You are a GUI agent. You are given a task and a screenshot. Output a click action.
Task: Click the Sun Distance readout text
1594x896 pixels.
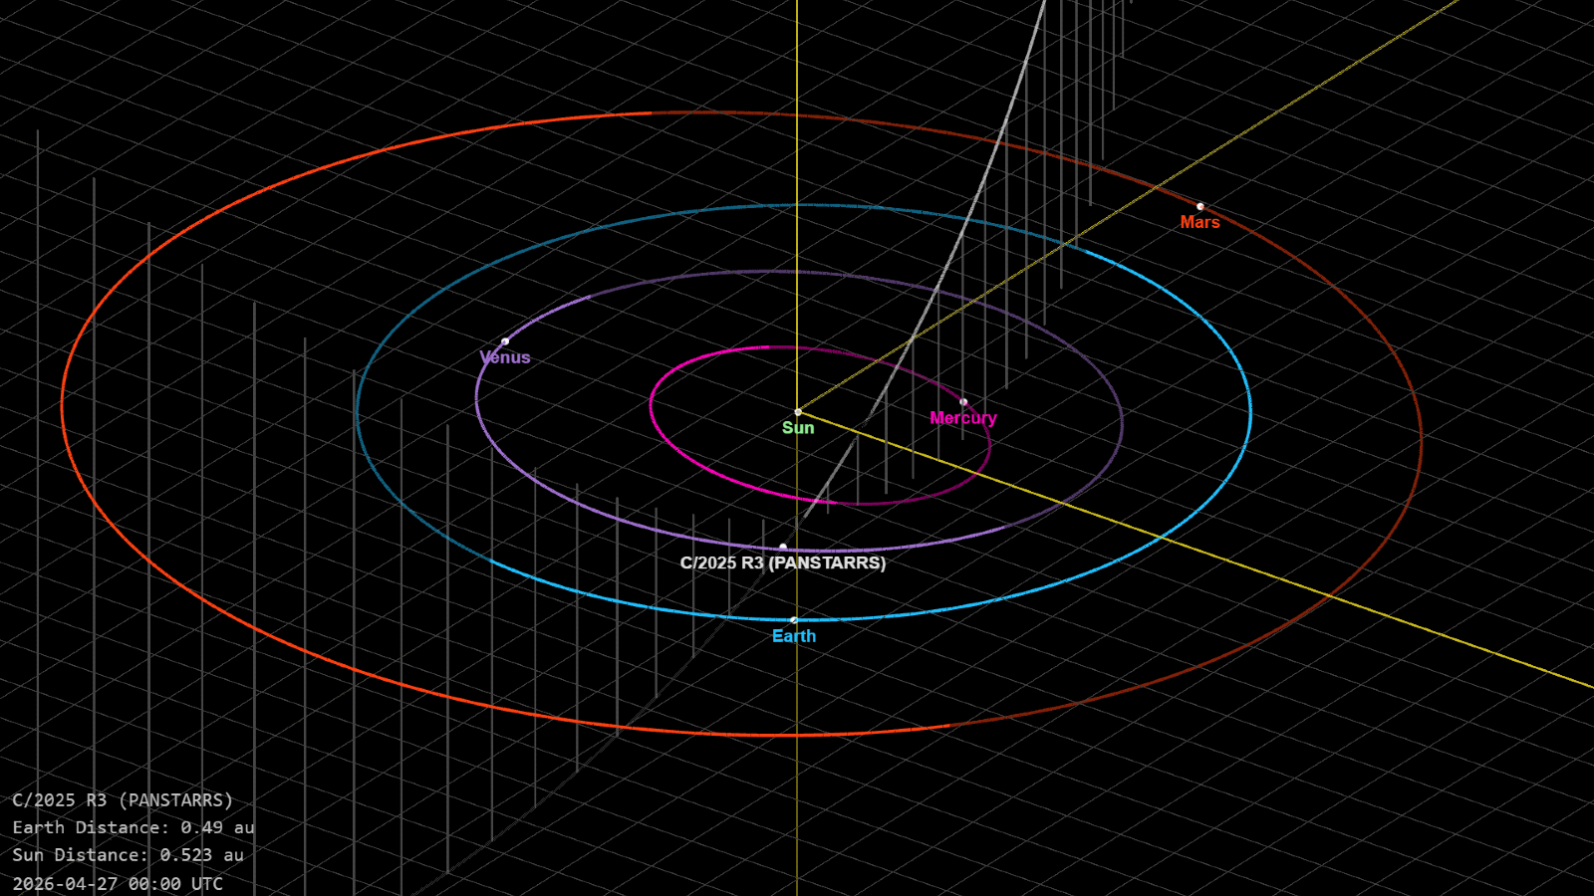[129, 854]
